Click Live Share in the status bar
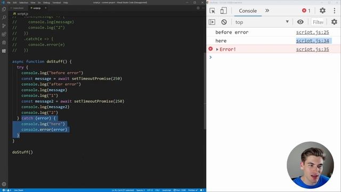Screen dimensions: 341x192 pos(19,190)
